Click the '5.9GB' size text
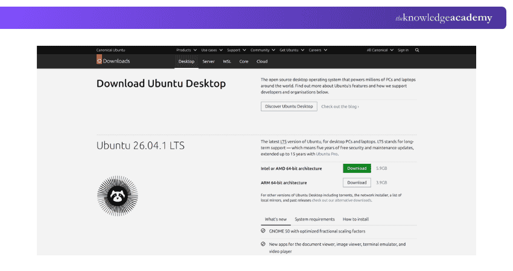The image size is (513, 271). (x=381, y=169)
